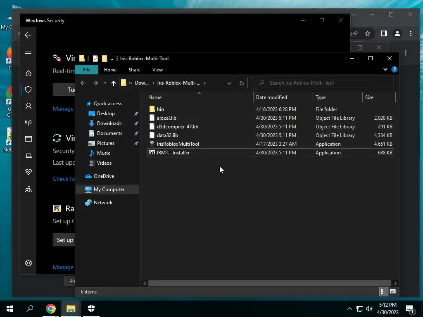Screen dimensions: 423x317
Task: Open OneDrive in navigation pane
Action: tap(104, 176)
